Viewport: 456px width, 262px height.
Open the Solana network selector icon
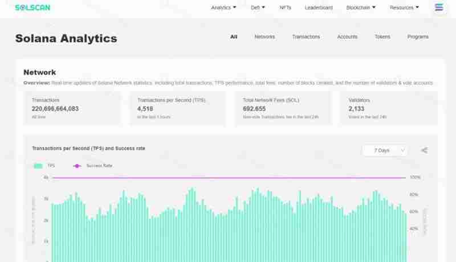point(438,8)
